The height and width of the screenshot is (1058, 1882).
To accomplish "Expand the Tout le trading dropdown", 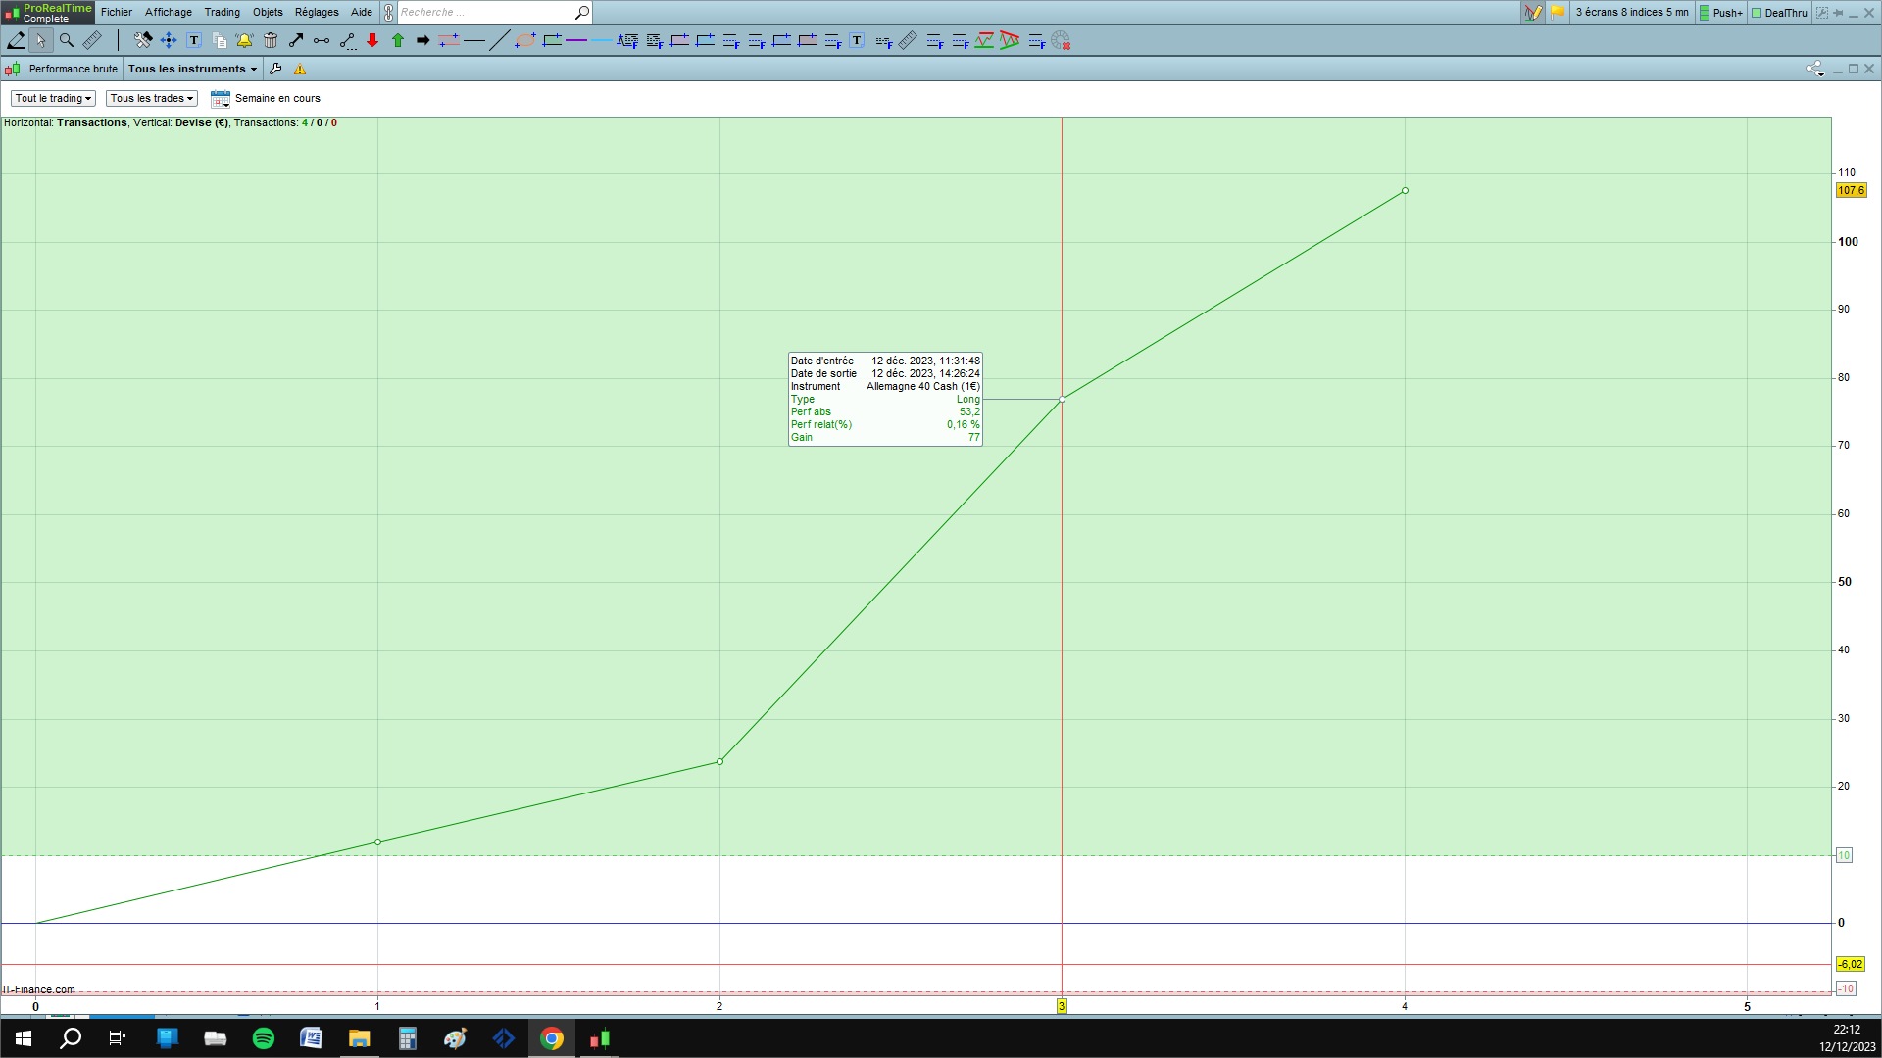I will click(x=53, y=98).
